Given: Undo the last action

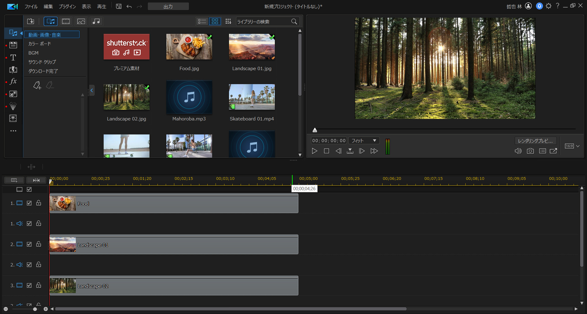Looking at the screenshot, I should tap(129, 6).
